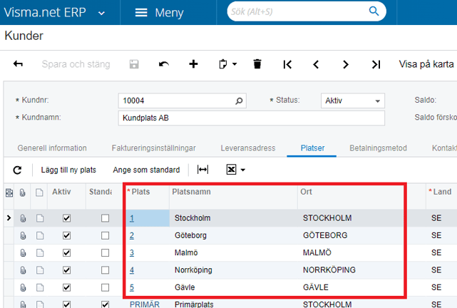Switch to Leveransadress tab
This screenshot has width=457, height=308.
pyautogui.click(x=247, y=148)
